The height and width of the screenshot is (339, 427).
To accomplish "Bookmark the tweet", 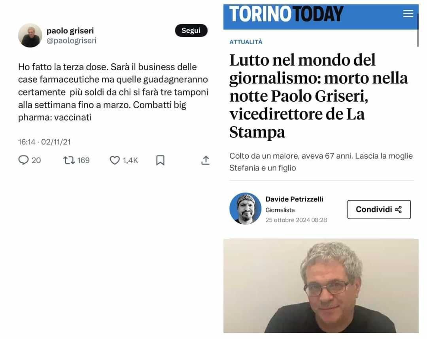I will click(x=161, y=160).
